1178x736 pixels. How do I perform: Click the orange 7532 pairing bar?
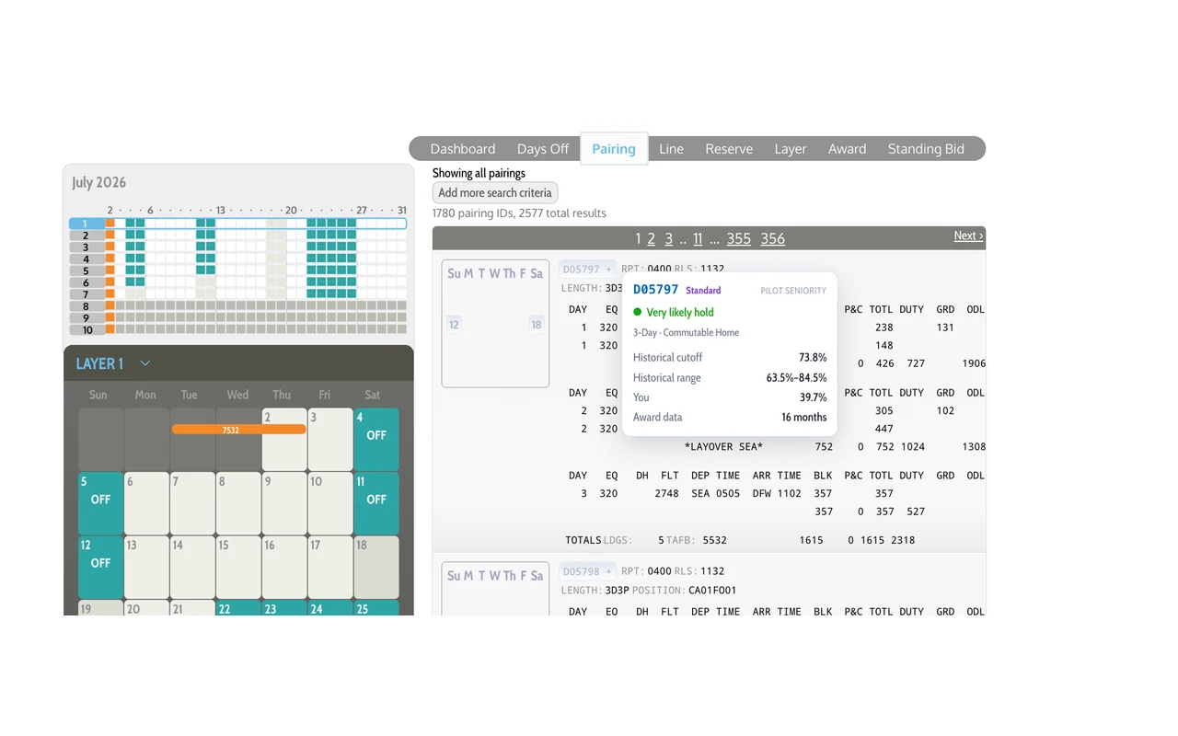point(238,430)
